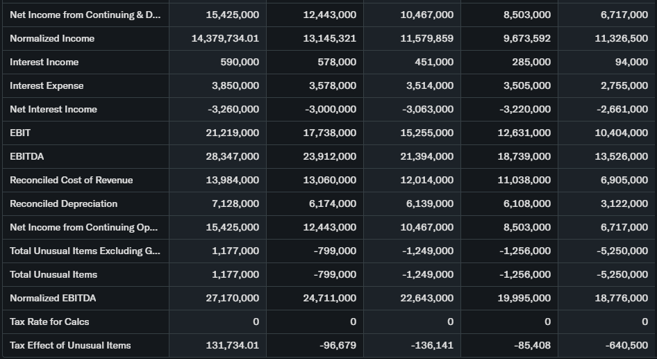This screenshot has width=657, height=359.
Task: Select the "Interest Income" row label
Action: click(44, 62)
